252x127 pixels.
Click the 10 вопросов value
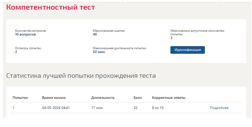[x=25, y=34]
